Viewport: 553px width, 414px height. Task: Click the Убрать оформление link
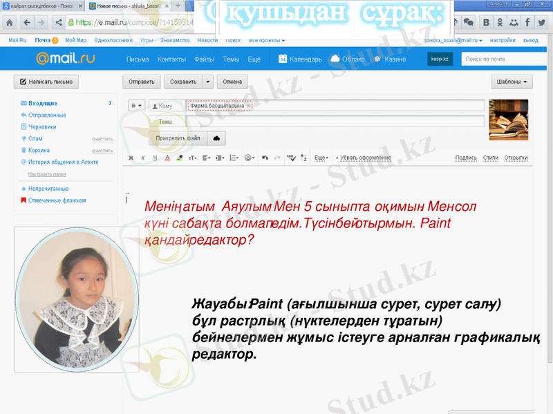365,158
